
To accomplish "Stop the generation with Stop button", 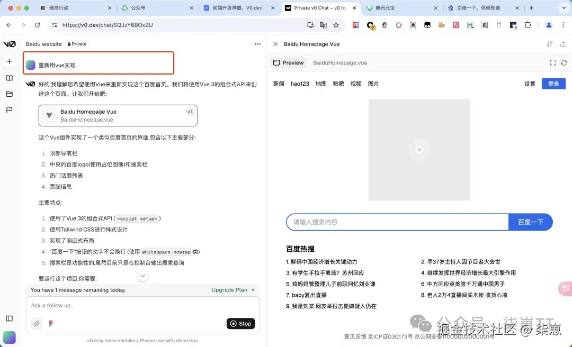I will [x=241, y=323].
